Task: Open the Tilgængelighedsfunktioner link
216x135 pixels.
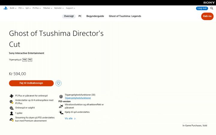Action: point(78,98)
